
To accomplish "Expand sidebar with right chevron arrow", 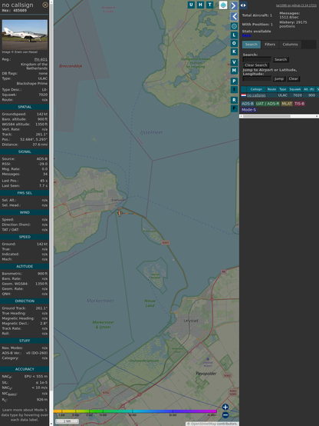I will pyautogui.click(x=234, y=5).
